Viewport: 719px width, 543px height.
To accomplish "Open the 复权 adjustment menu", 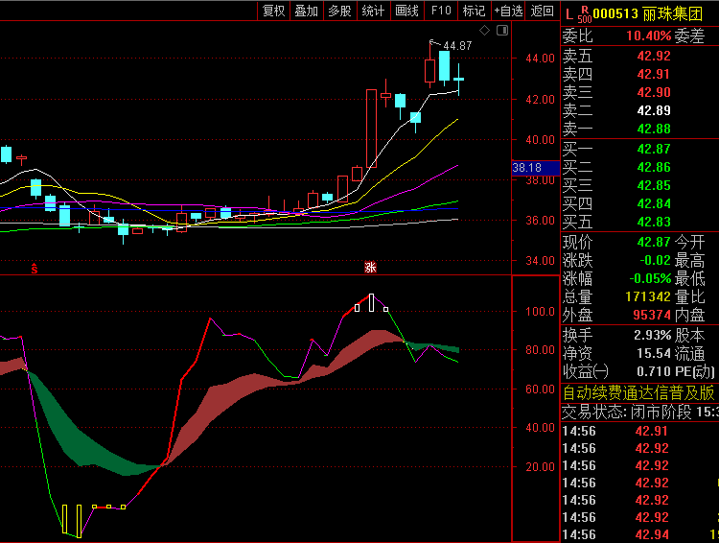I will [x=273, y=11].
